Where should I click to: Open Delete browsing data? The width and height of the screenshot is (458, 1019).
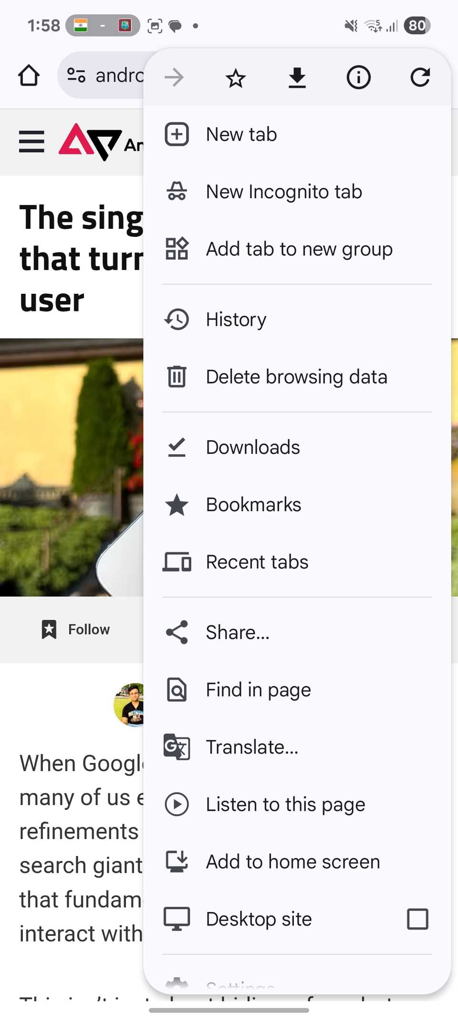[296, 376]
